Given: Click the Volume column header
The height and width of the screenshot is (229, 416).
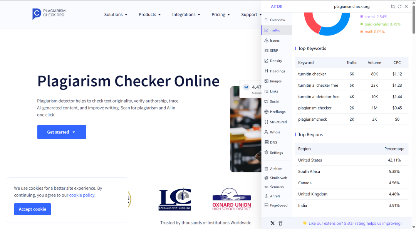Looking at the screenshot, I should (374, 63).
